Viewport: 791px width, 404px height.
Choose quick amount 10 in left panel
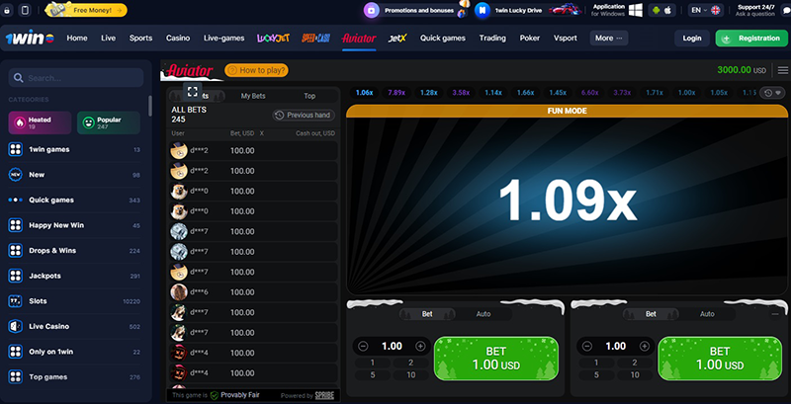click(x=411, y=374)
